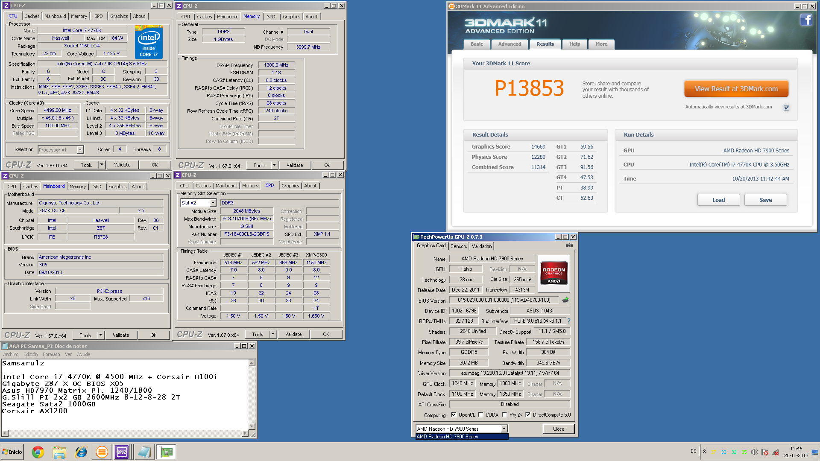The width and height of the screenshot is (820, 461).
Task: Open Google Chrome from the taskbar
Action: tap(38, 452)
